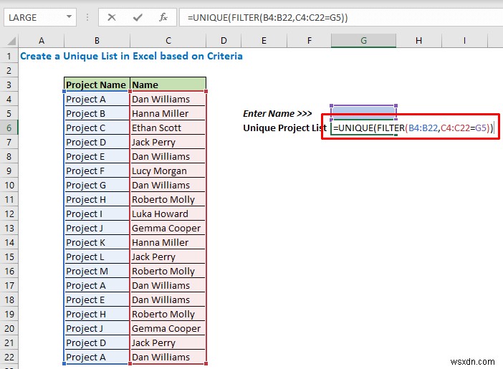This screenshot has height=369, width=503.
Task: Select column C header
Action: (168, 41)
